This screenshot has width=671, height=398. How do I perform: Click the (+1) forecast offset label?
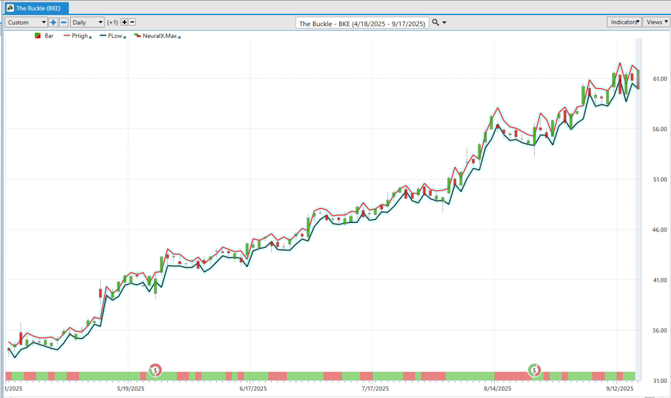coord(113,22)
